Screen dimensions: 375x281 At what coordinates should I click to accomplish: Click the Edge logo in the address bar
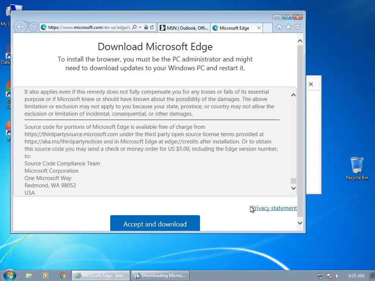(x=44, y=27)
